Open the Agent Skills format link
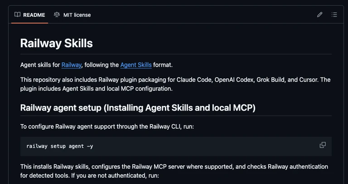Image resolution: width=348 pixels, height=184 pixels. 136,65
